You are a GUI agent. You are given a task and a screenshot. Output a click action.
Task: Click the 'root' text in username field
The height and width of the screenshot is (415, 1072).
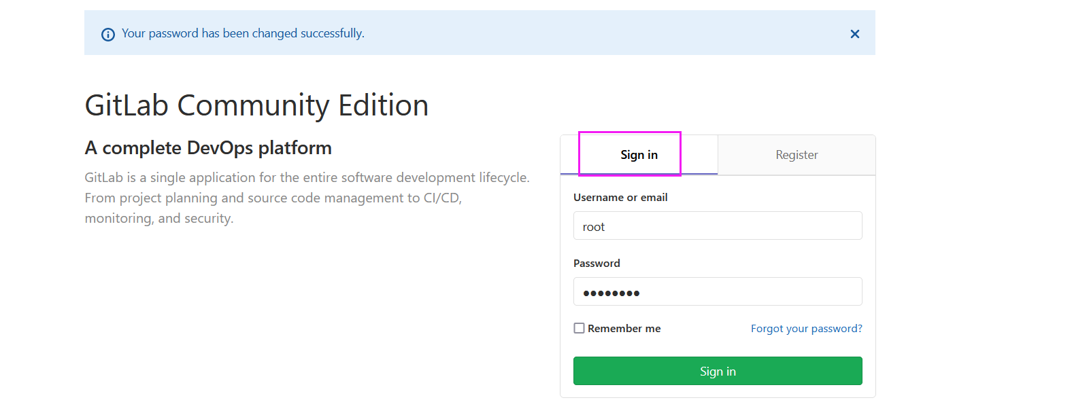[594, 227]
